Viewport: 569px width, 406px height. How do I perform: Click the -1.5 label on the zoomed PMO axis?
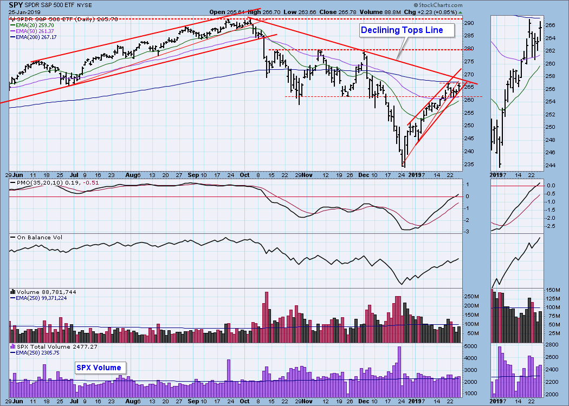551,210
